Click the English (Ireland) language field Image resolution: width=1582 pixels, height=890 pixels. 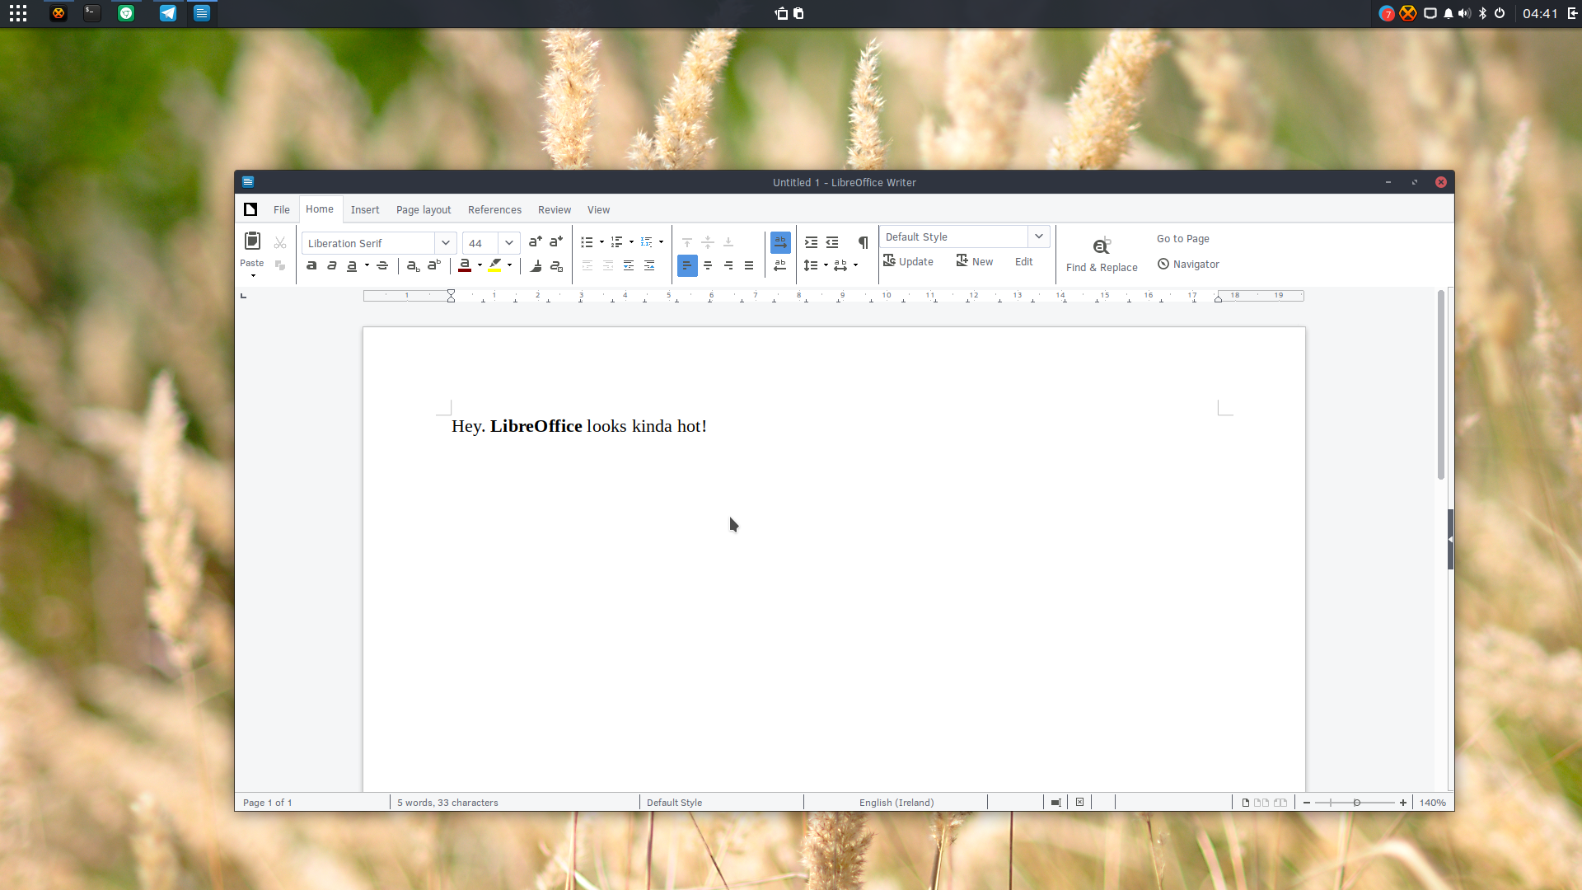click(896, 803)
